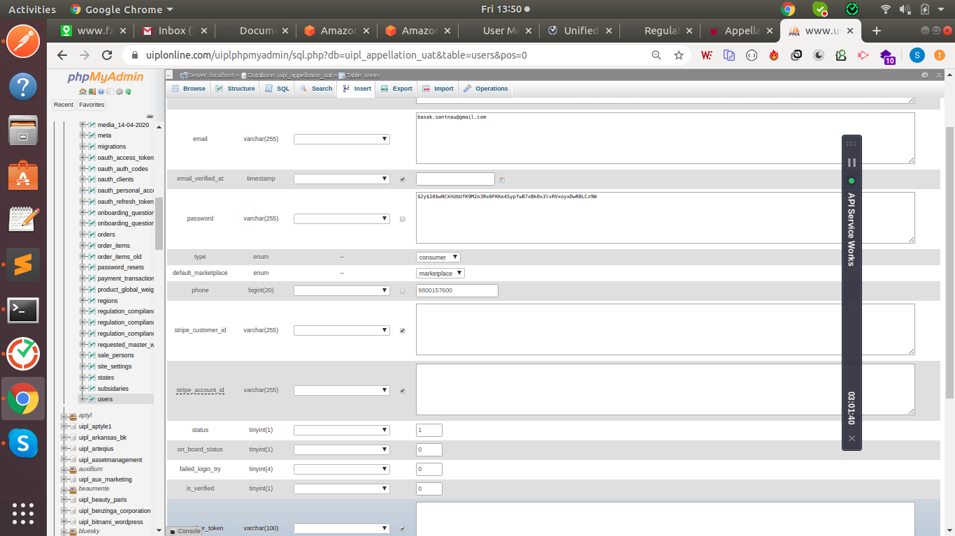The height and width of the screenshot is (536, 955).
Task: Click page settings gear in breadcrumb bar
Action: click(925, 75)
